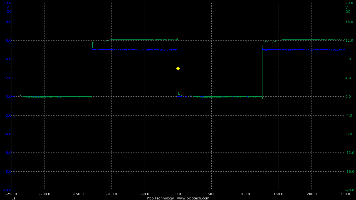Click the -100.0 time axis label
This screenshot has height=200, width=356.
(111, 194)
